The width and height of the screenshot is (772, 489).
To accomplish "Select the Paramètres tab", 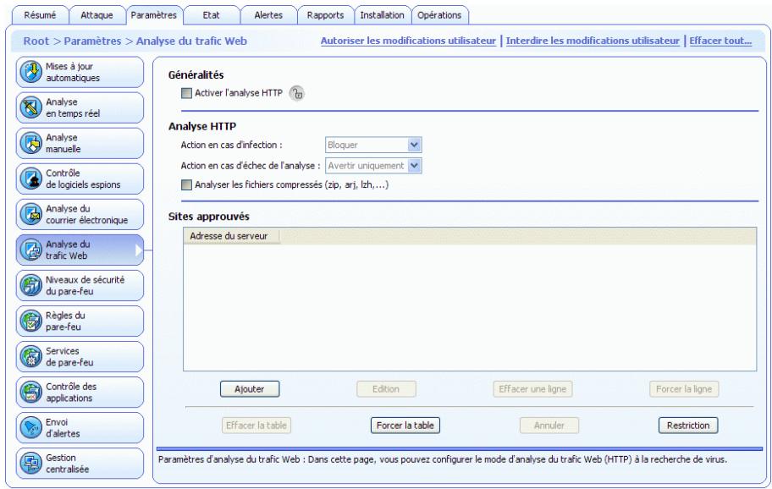I will point(154,15).
